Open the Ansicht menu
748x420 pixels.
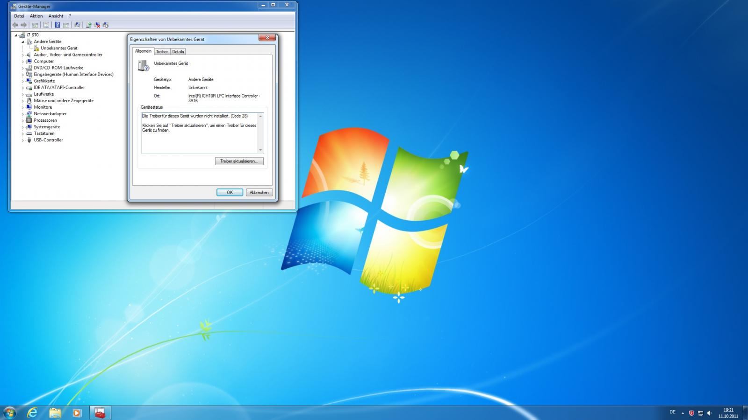click(x=56, y=16)
